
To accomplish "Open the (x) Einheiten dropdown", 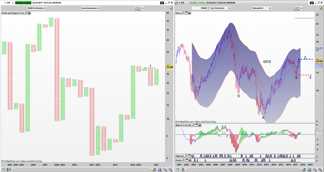I will tap(221, 8).
